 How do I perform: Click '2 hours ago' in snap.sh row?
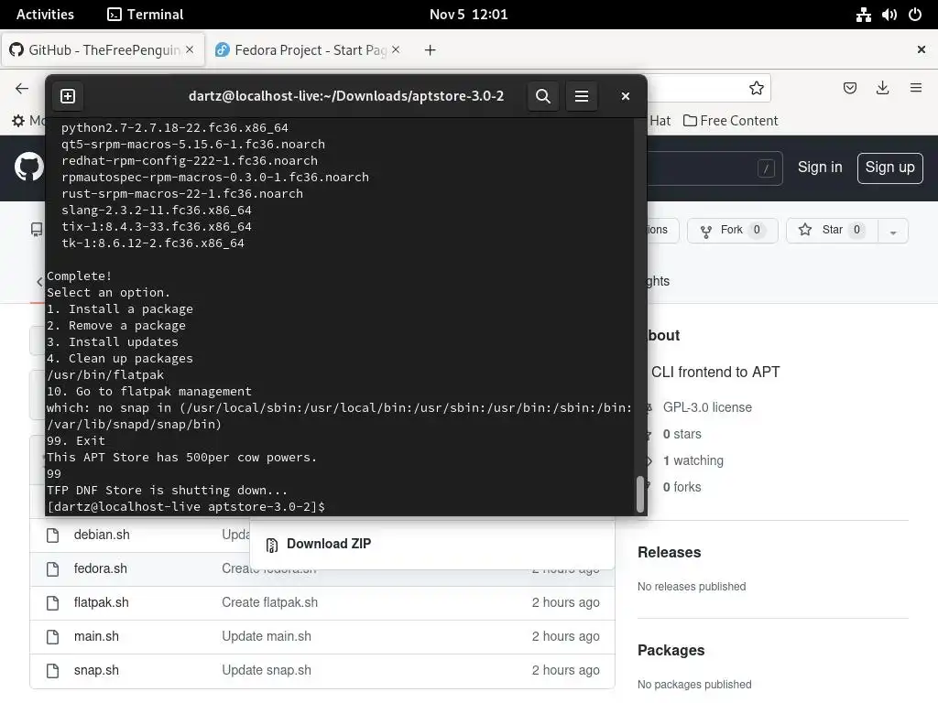click(565, 670)
